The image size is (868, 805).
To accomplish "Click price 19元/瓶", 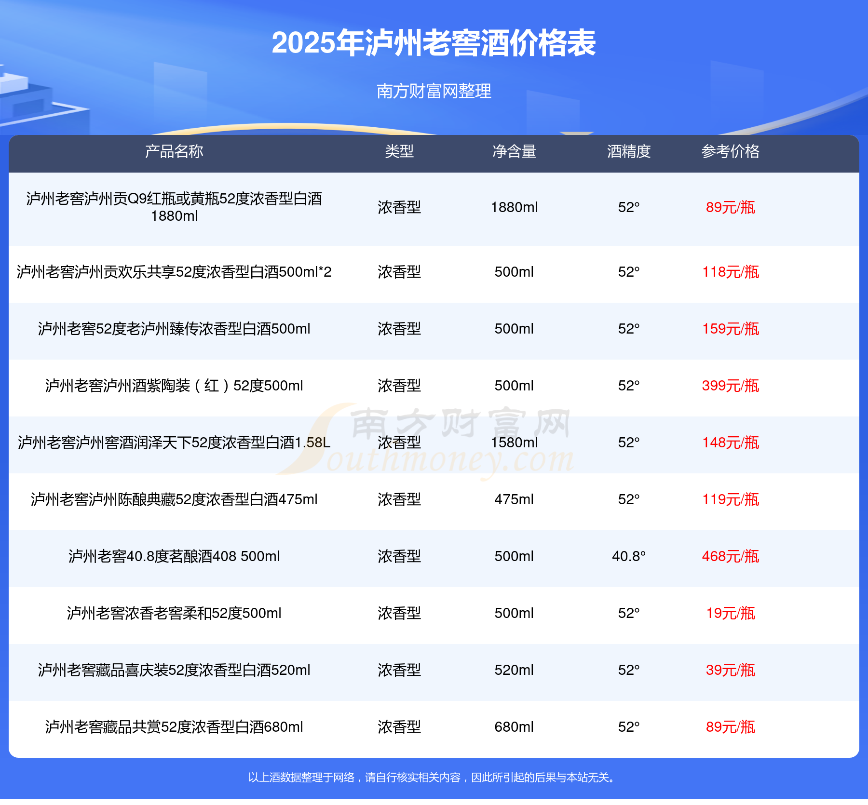I will [x=731, y=613].
